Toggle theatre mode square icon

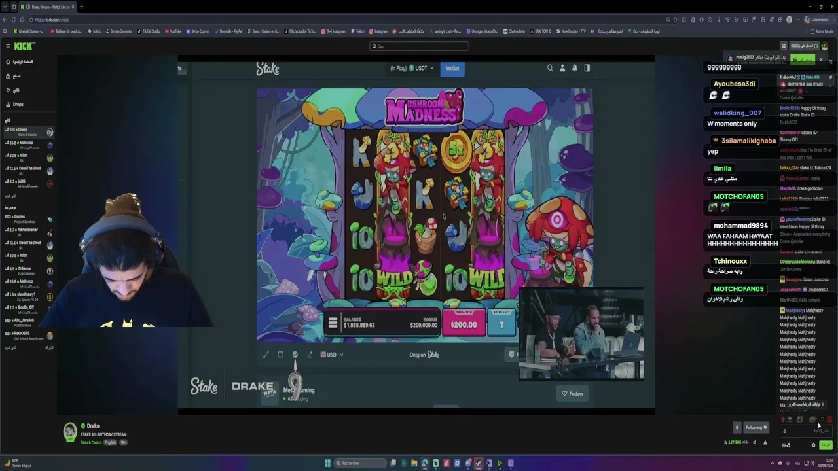tap(280, 355)
